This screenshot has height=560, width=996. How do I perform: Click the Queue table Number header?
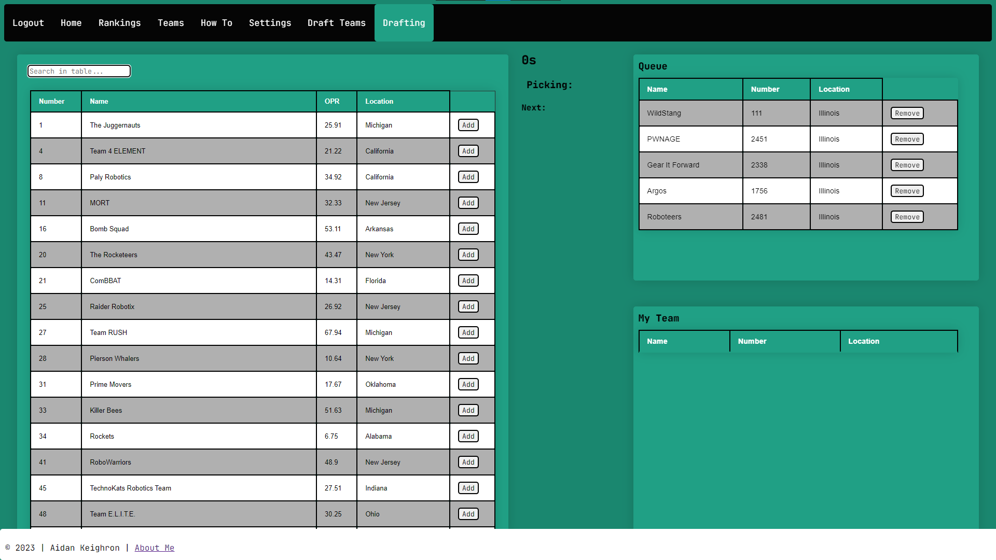776,89
